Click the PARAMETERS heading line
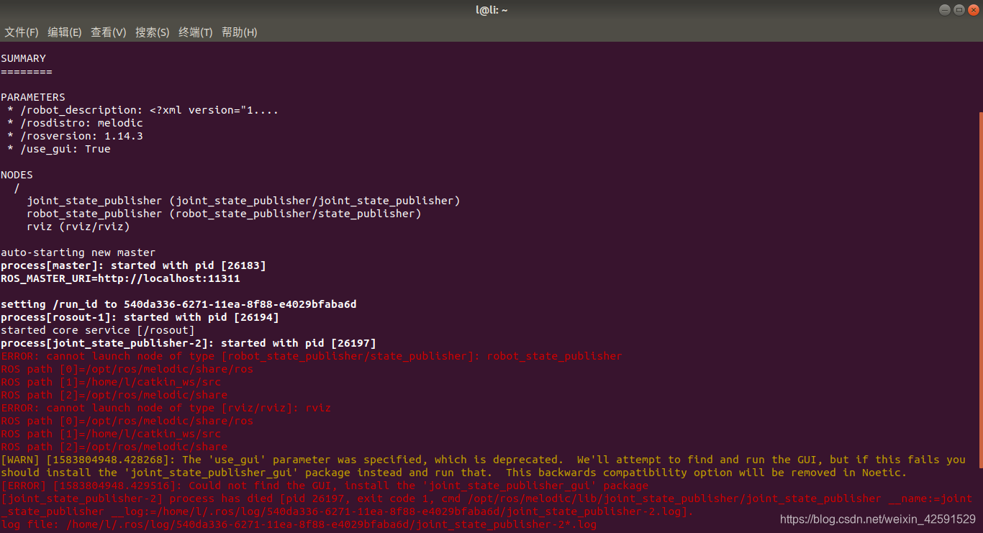The height and width of the screenshot is (533, 983). 33,97
